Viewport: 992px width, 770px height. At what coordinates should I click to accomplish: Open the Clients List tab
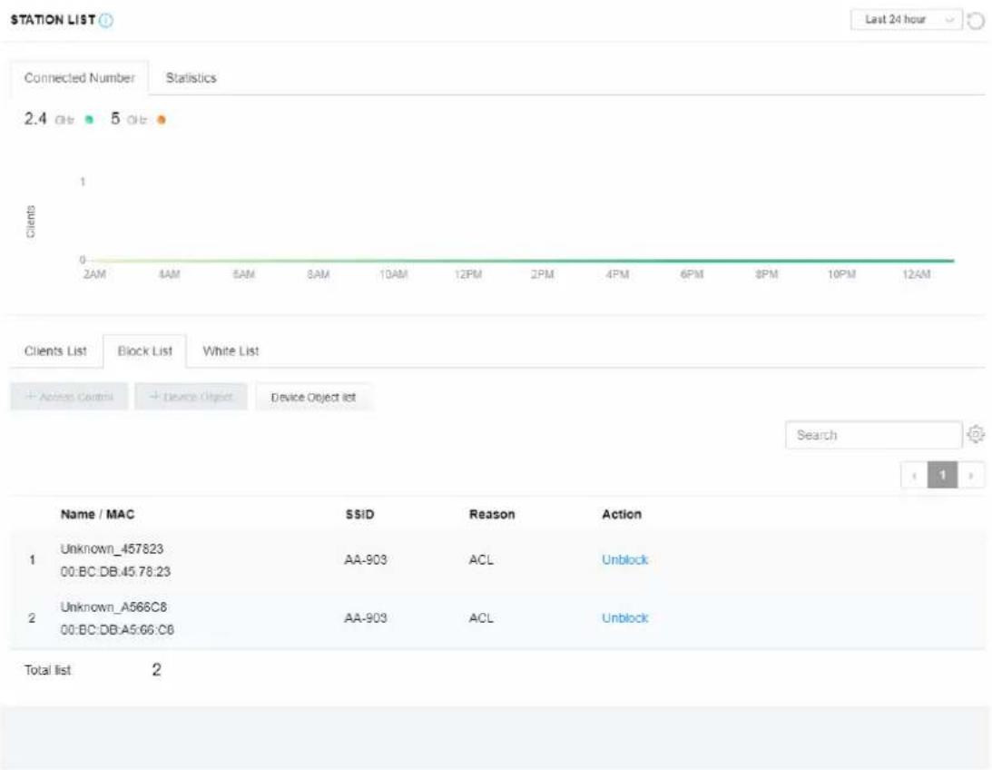55,350
